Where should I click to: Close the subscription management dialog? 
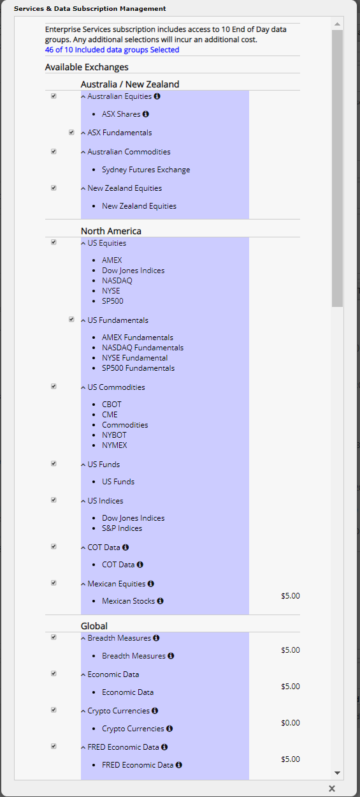[x=332, y=789]
